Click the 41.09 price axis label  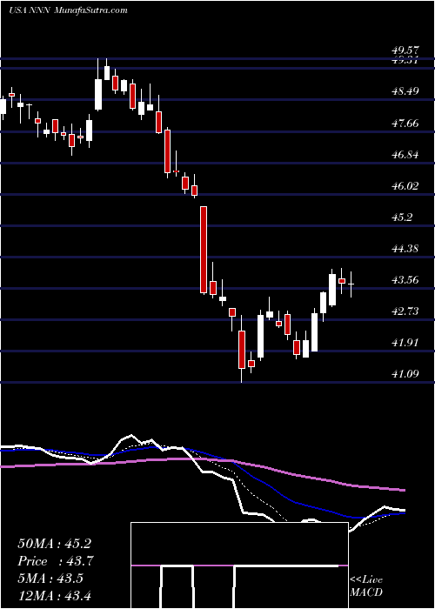(405, 374)
